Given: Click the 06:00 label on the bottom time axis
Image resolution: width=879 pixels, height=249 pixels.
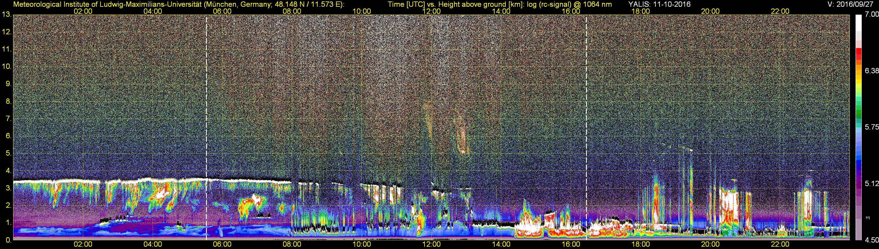Looking at the screenshot, I should pos(222,245).
